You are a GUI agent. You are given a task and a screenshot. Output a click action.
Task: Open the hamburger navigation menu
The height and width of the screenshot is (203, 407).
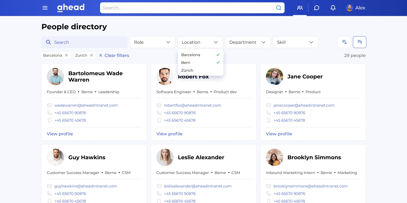[x=45, y=8]
